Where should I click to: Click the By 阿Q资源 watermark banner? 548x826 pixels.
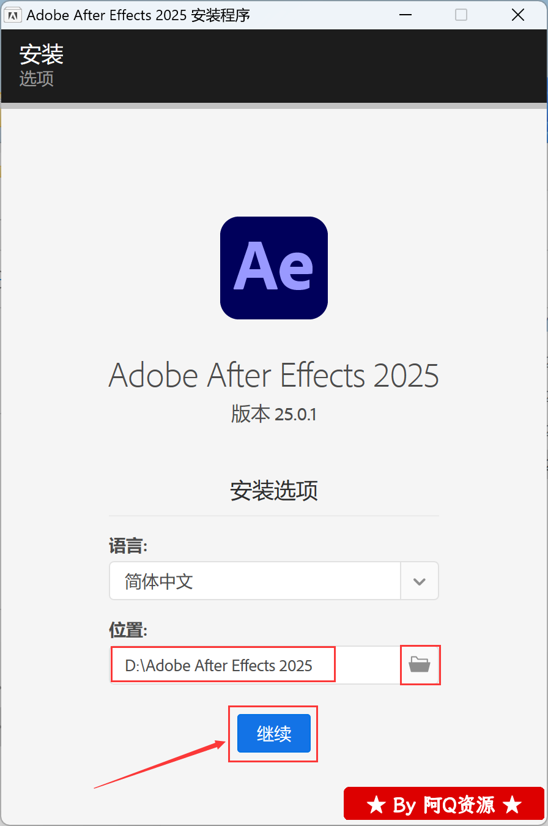coord(444,804)
